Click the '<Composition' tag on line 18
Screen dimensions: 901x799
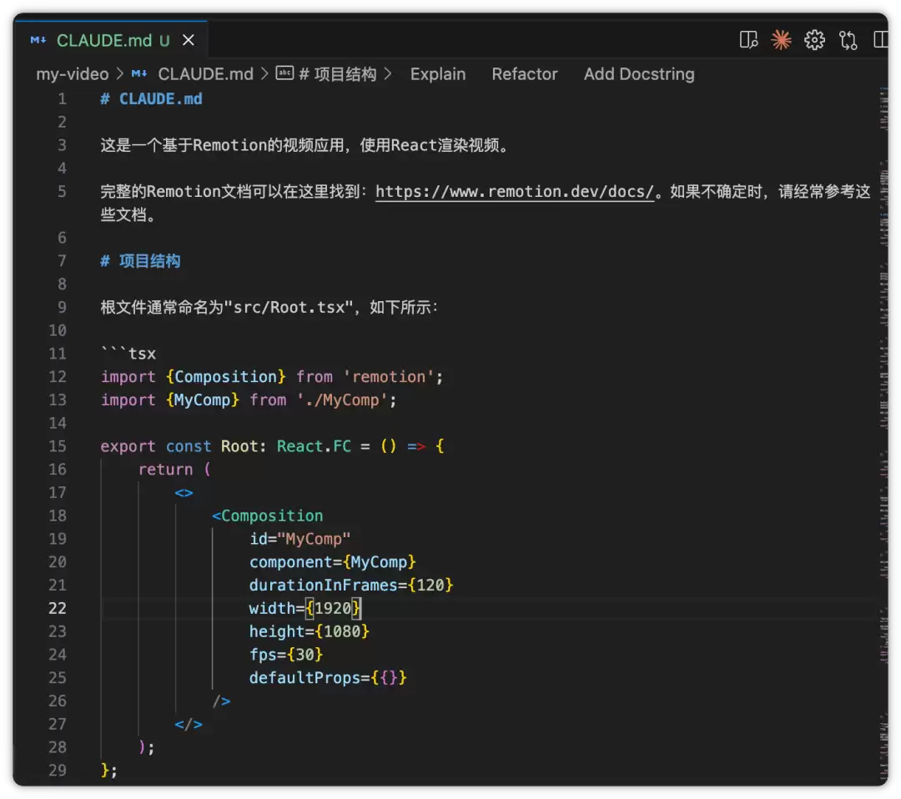[x=267, y=515]
